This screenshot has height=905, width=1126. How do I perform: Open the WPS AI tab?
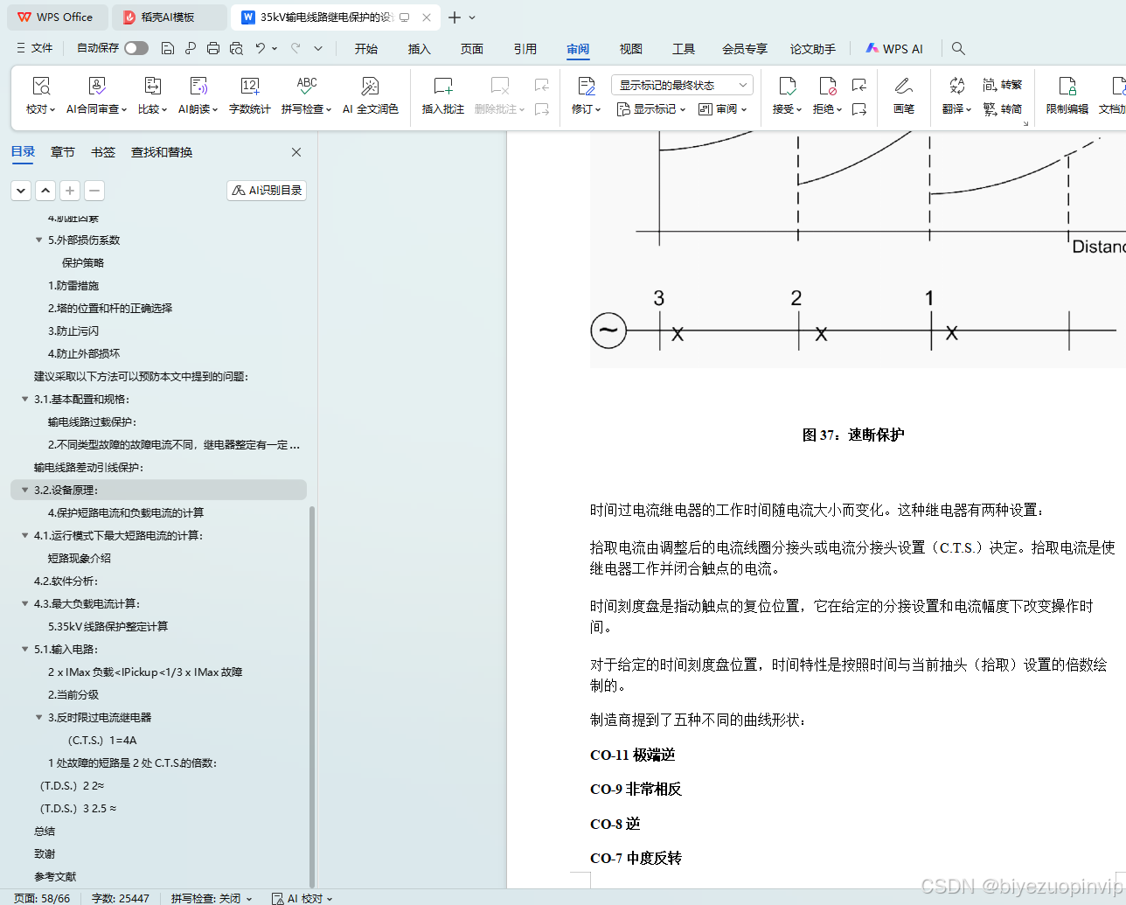pyautogui.click(x=894, y=49)
